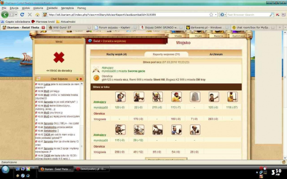Click the red diamond chat icon

(81, 79)
